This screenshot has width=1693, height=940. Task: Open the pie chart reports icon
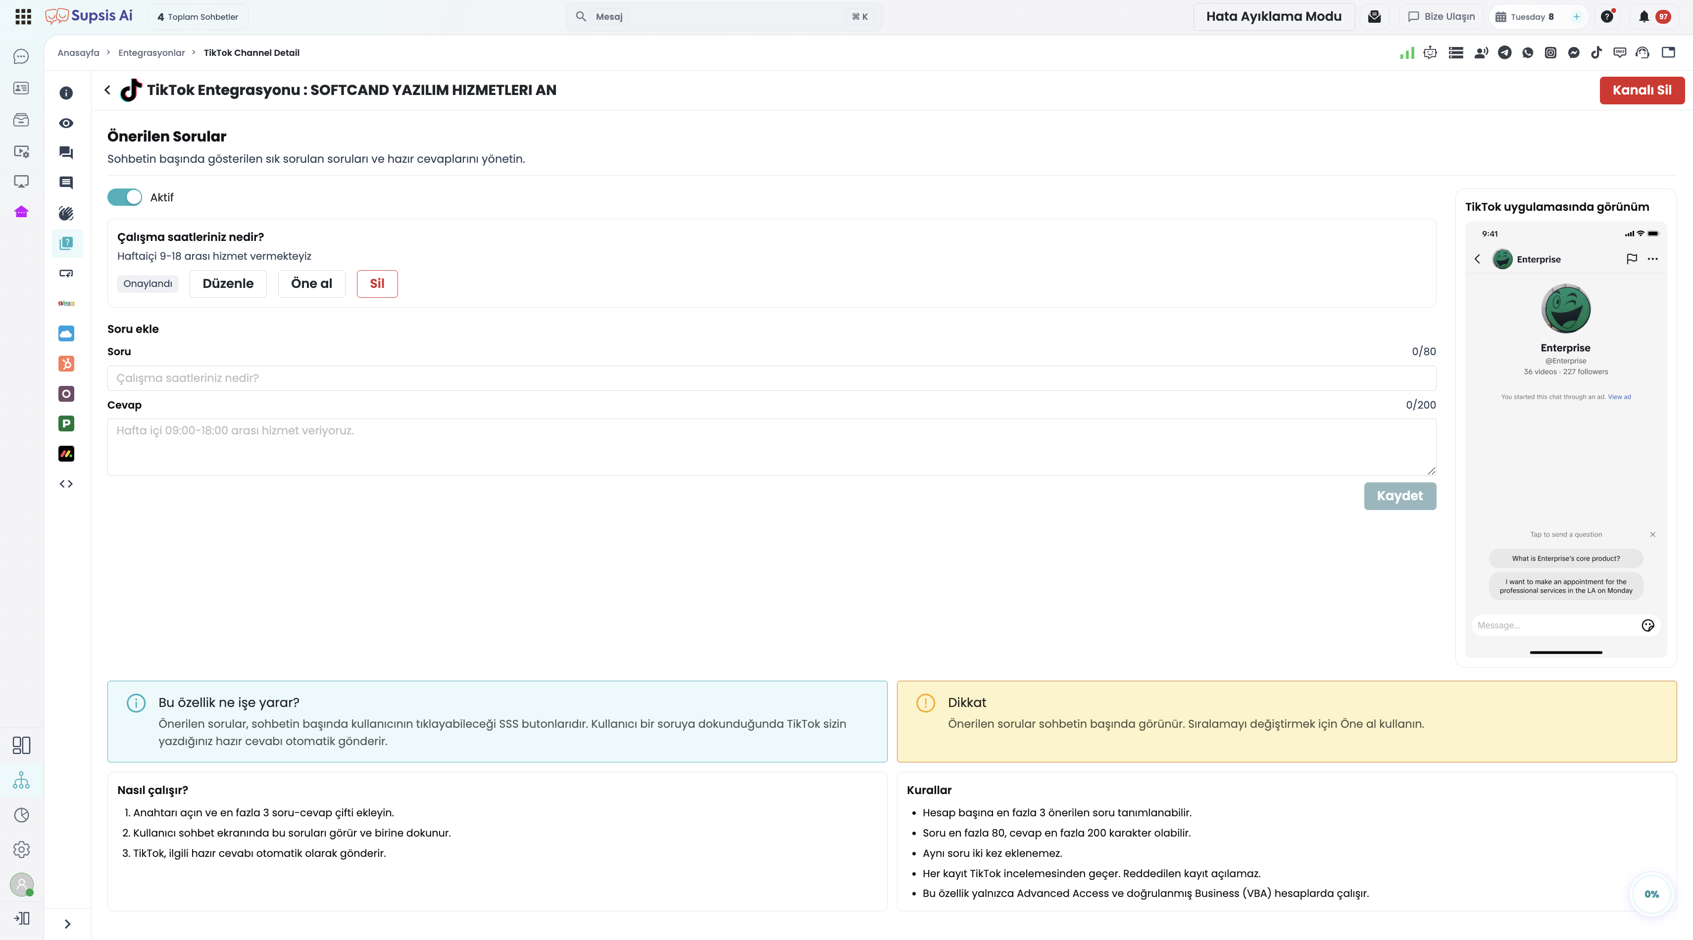[x=21, y=815]
